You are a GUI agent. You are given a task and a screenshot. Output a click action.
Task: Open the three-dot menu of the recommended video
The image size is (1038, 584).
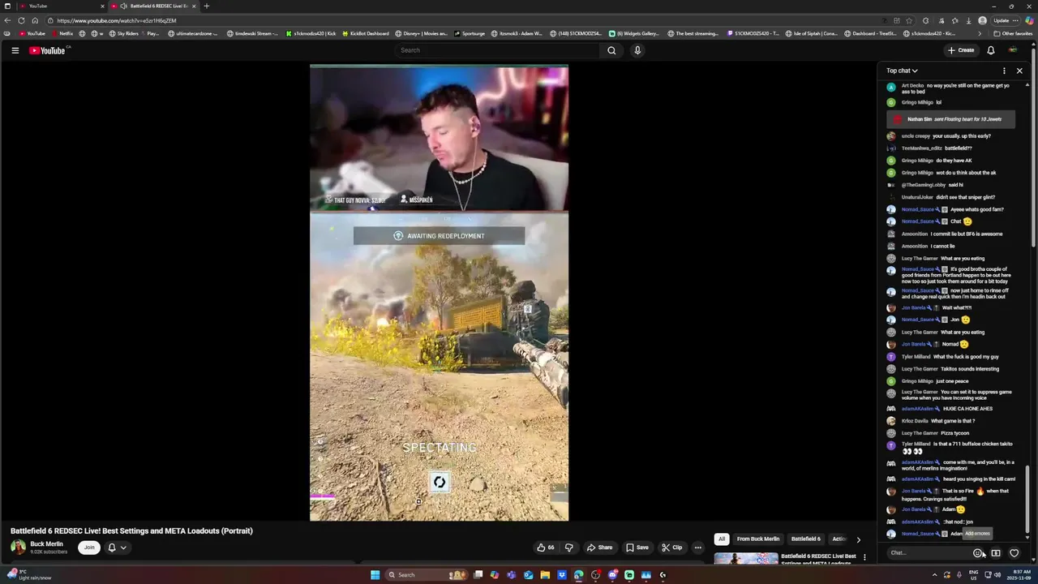tap(864, 557)
